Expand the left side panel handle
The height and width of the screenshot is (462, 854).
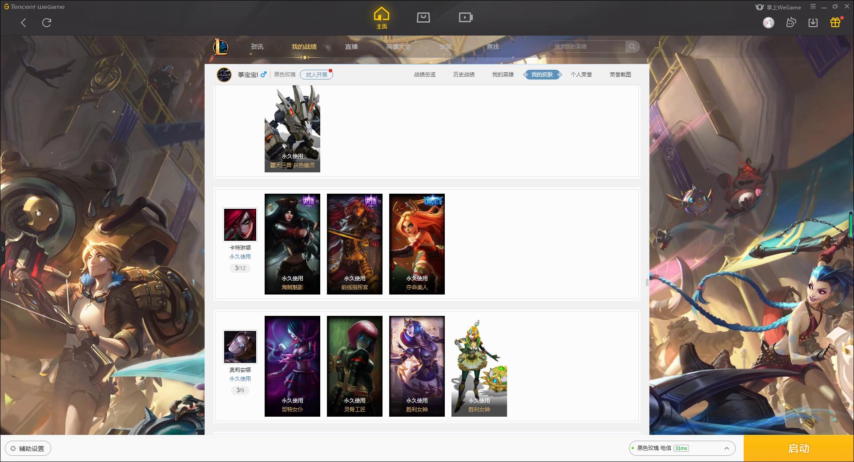click(2, 249)
